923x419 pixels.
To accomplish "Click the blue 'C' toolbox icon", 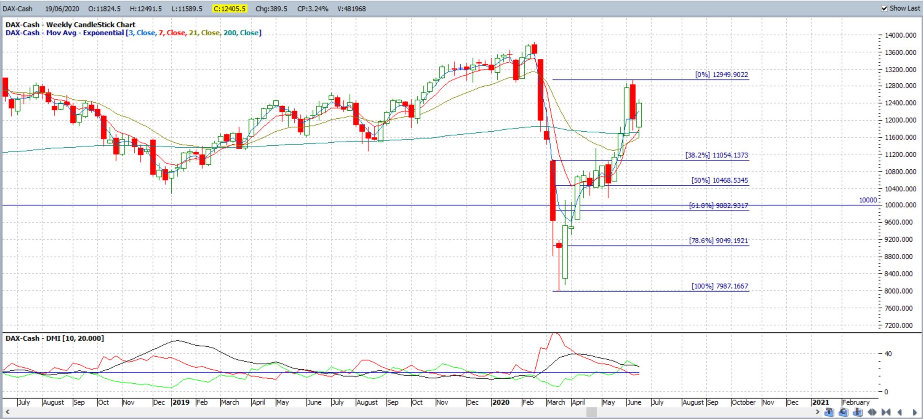I will (x=844, y=412).
